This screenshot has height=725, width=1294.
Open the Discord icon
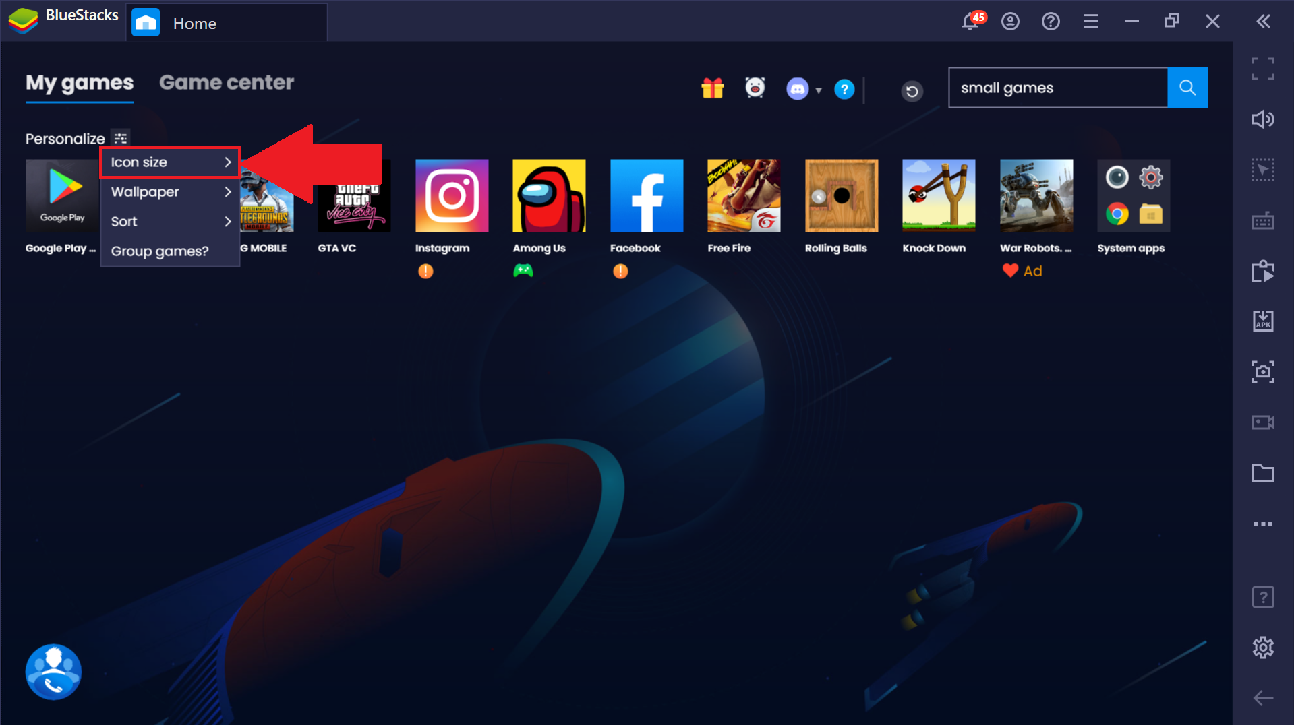pos(797,89)
